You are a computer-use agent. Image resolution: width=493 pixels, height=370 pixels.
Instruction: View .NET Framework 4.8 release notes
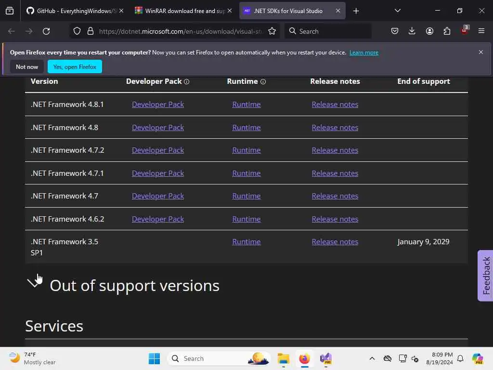tap(335, 127)
